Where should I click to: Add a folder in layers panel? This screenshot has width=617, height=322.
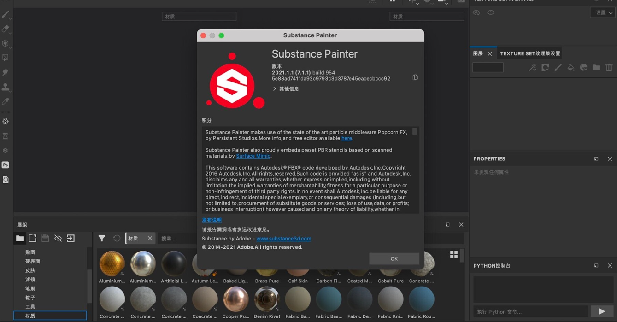click(x=596, y=68)
